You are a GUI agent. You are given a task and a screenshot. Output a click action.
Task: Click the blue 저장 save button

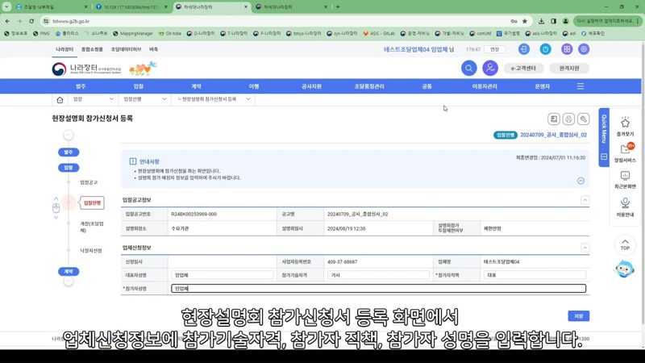coord(578,315)
